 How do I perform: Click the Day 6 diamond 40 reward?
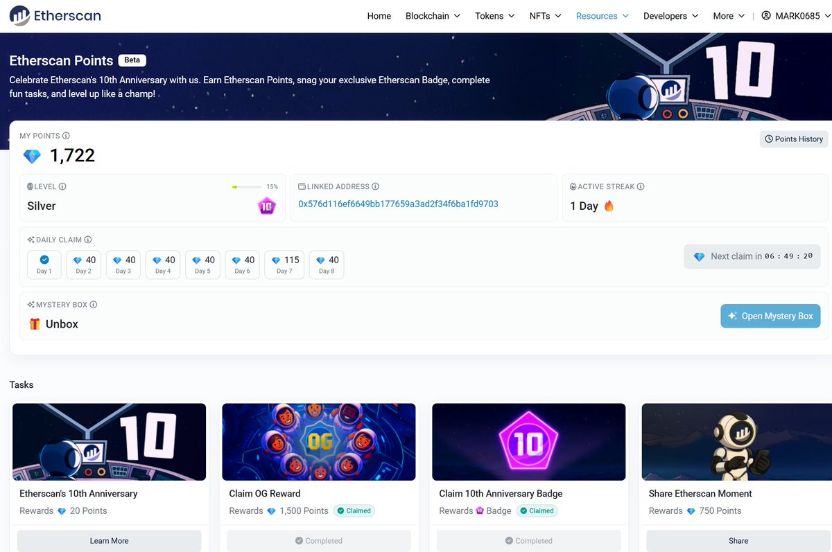tap(243, 265)
